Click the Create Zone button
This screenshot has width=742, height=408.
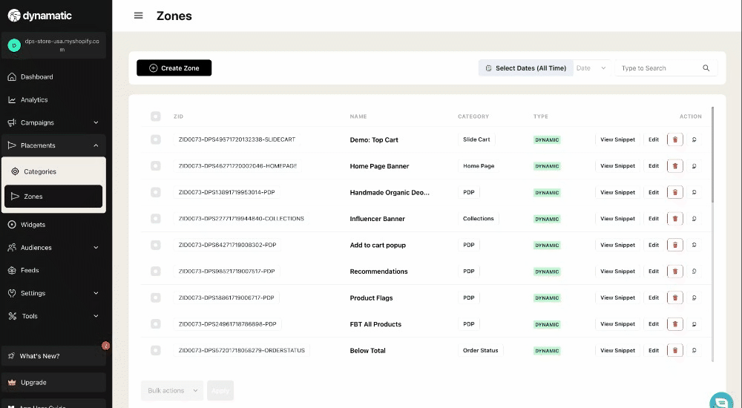coord(174,68)
